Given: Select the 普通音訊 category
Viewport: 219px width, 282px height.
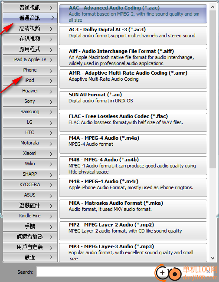Looking at the screenshot, I should coord(30,18).
